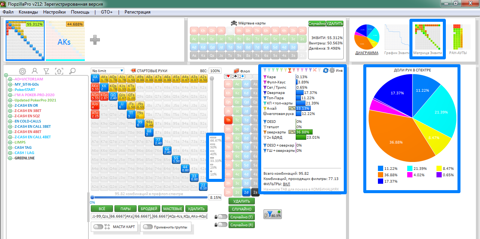Screen dimensions: 480x239
Task: Toggle the lock switch beside Случайно (T)
Action: point(223,217)
